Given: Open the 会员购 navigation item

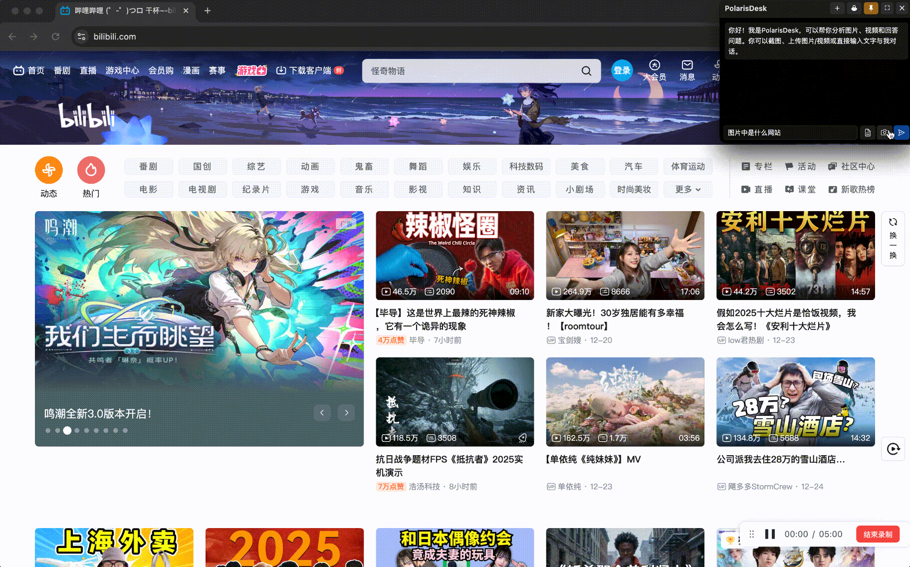Looking at the screenshot, I should pyautogui.click(x=161, y=71).
